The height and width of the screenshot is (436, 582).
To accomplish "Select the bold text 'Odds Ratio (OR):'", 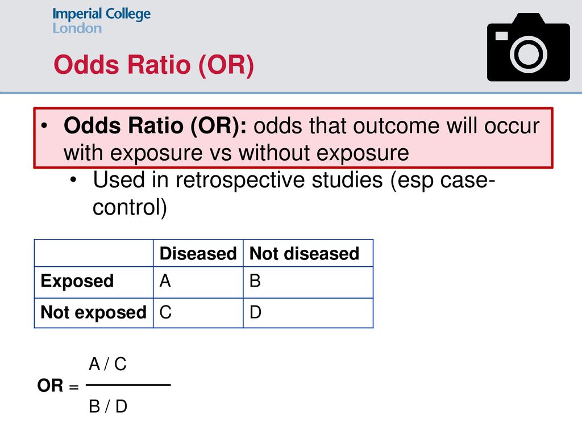I will click(155, 125).
